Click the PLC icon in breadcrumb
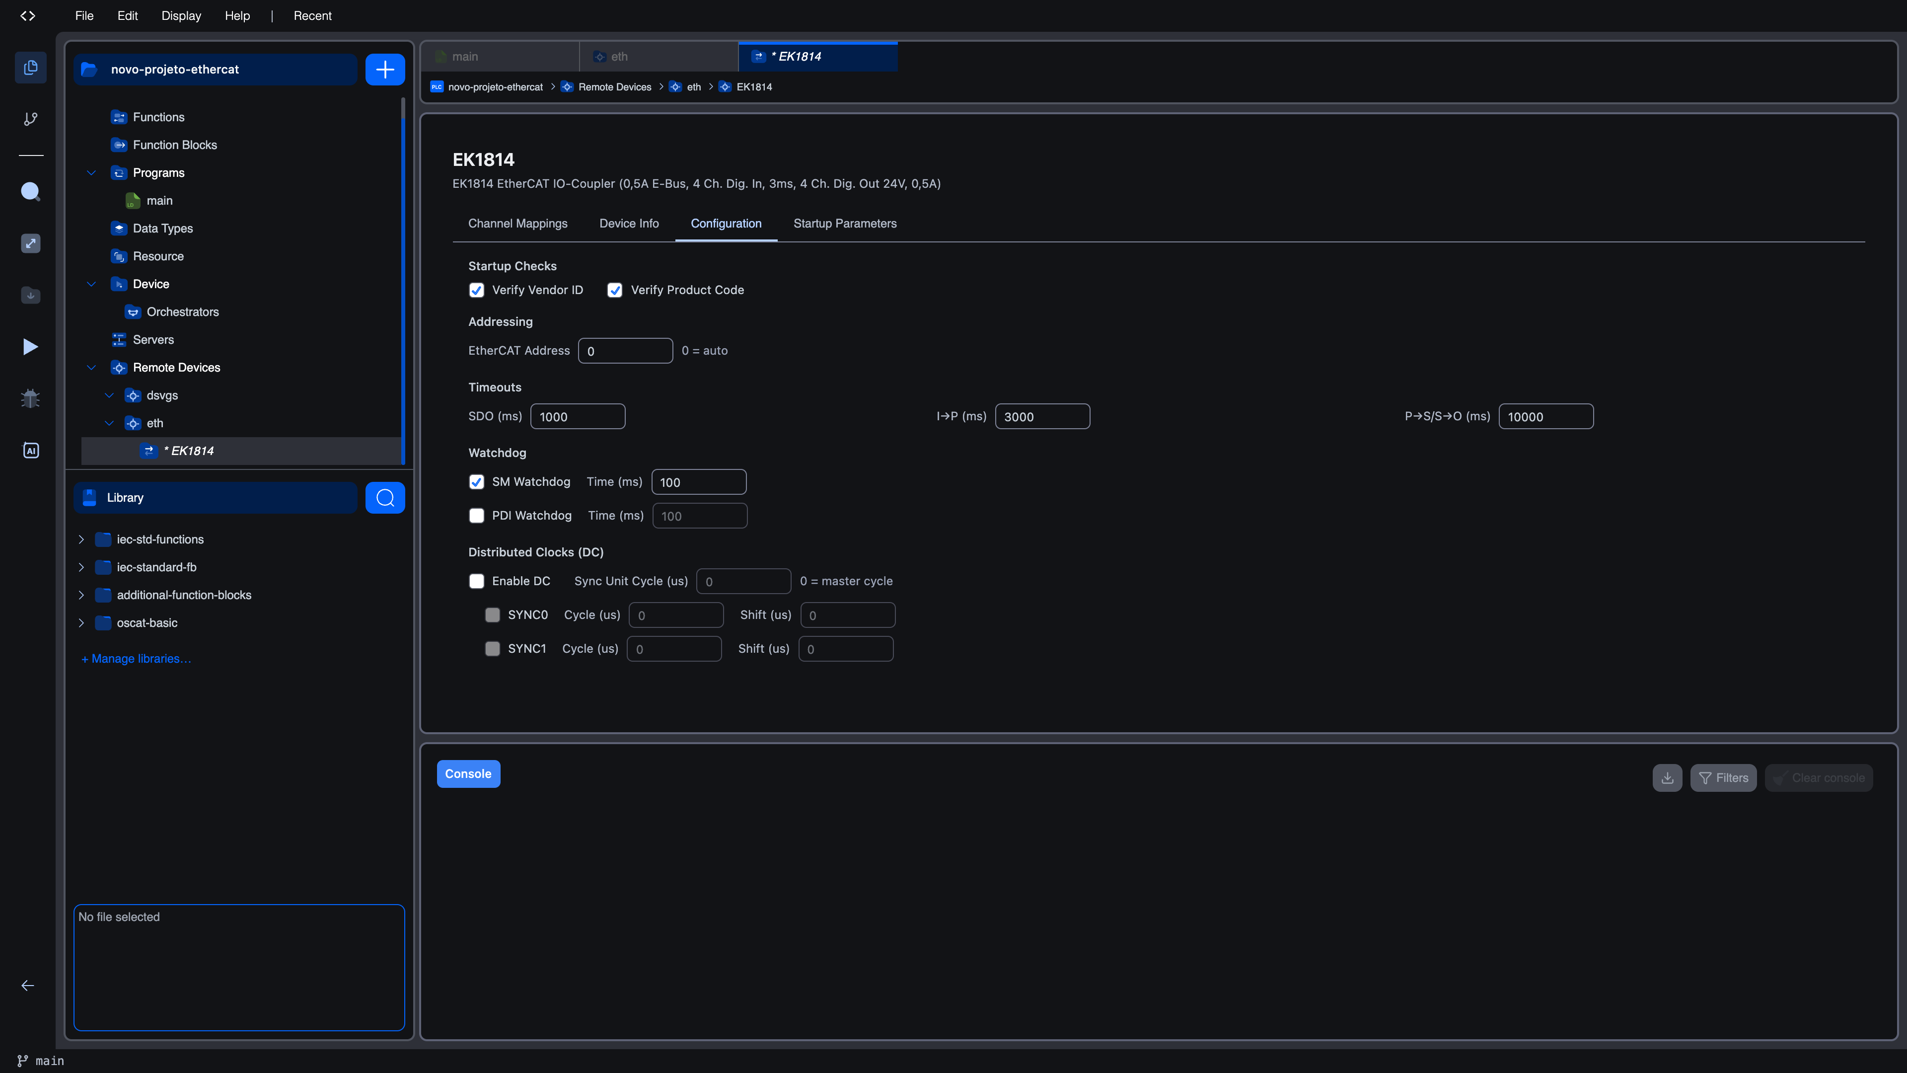 point(437,86)
